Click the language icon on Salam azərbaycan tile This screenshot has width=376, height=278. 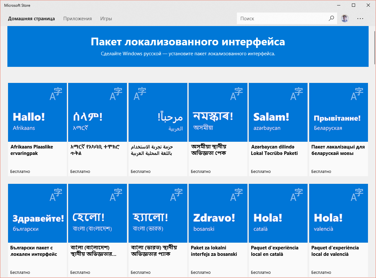296,94
